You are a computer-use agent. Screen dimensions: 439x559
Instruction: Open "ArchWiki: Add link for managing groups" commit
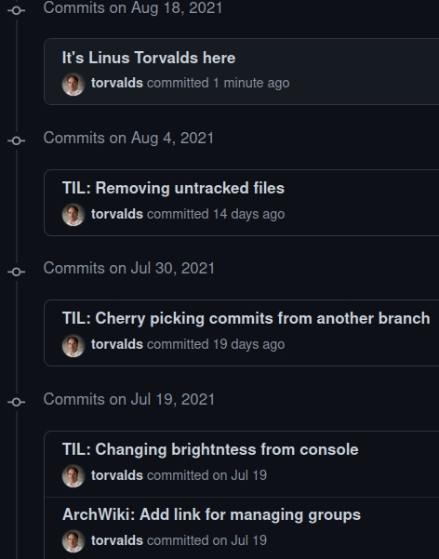[211, 514]
